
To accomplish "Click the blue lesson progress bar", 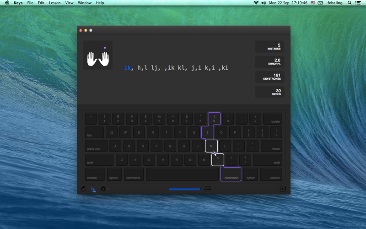I will click(184, 189).
